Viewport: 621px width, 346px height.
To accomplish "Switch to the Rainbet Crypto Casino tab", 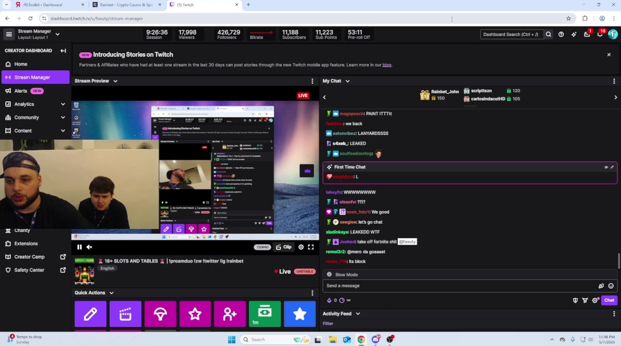I will pos(126,5).
